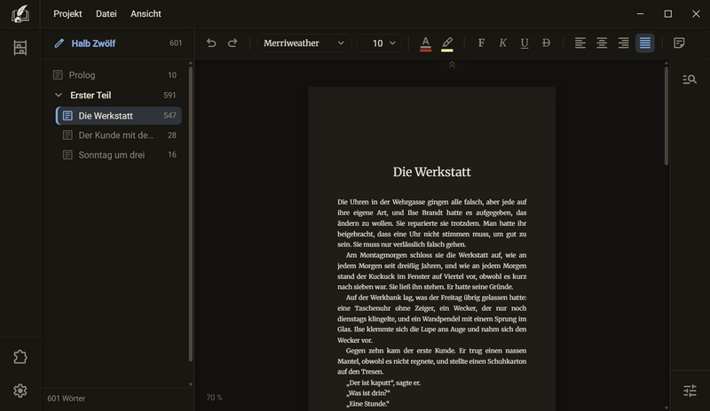The image size is (710, 411).
Task: Click the highlighter color icon
Action: click(447, 44)
